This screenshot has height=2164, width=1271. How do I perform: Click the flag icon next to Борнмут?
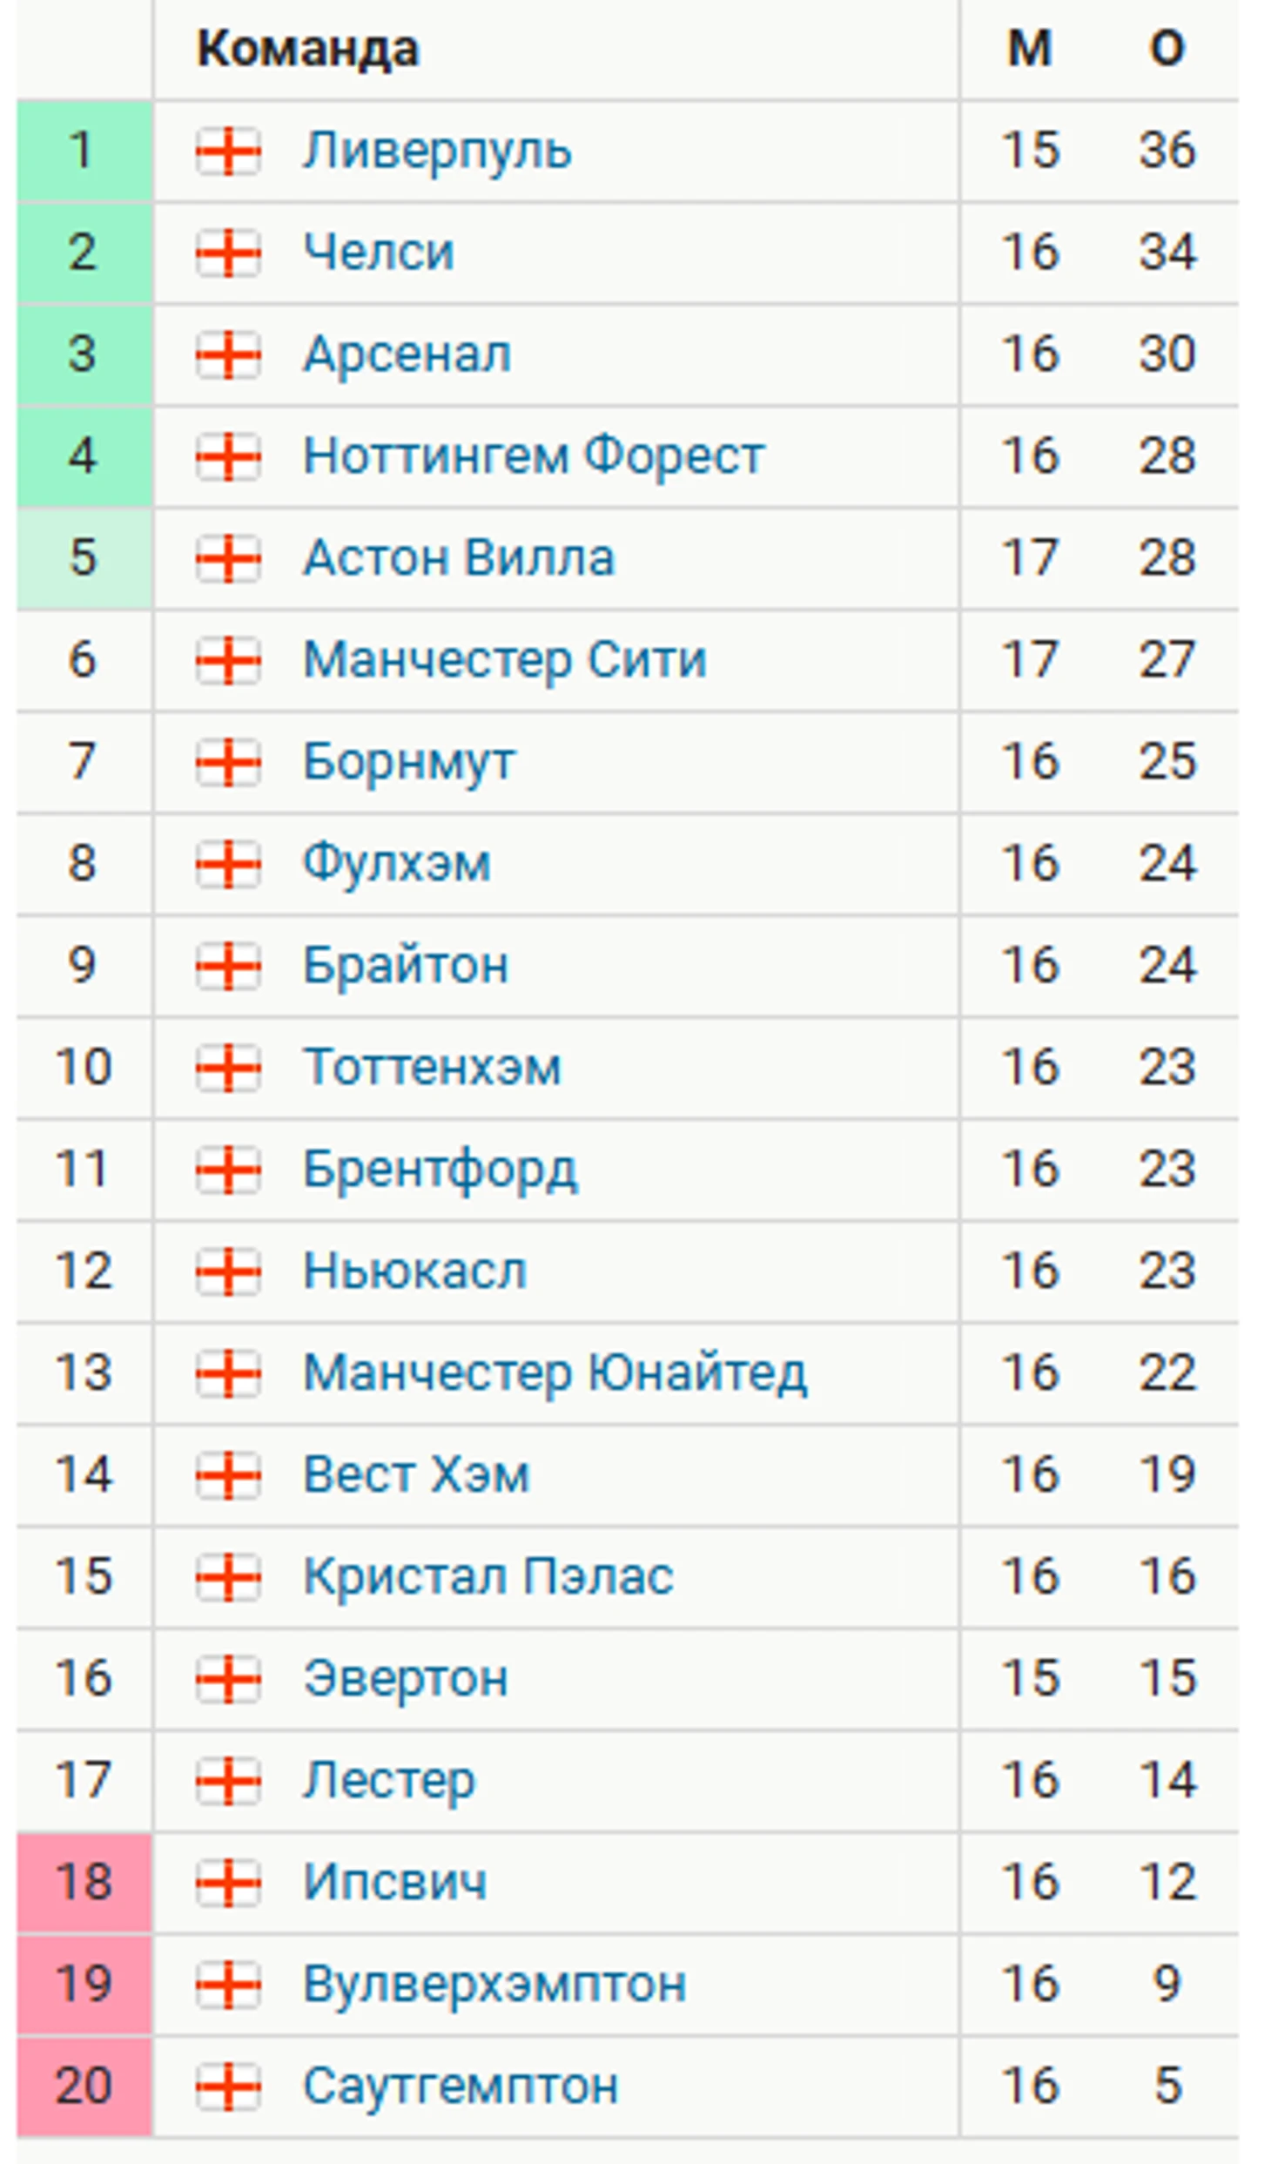tap(228, 762)
